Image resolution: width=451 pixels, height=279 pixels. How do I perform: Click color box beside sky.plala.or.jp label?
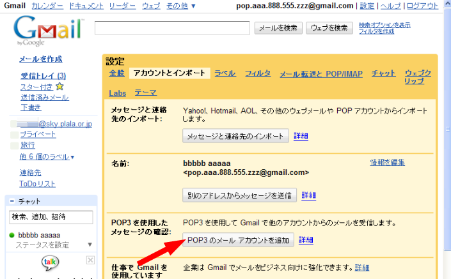pyautogui.click(x=13, y=124)
